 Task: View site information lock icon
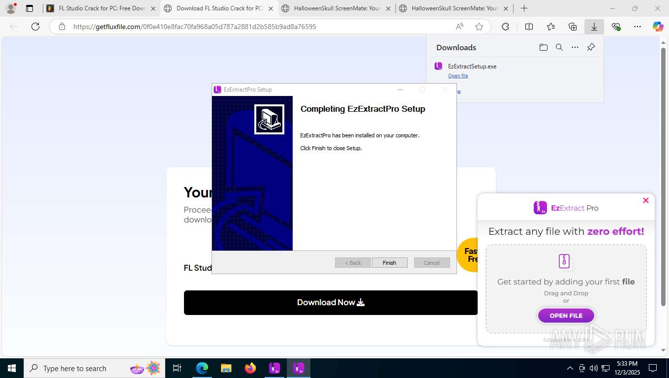[x=62, y=27]
